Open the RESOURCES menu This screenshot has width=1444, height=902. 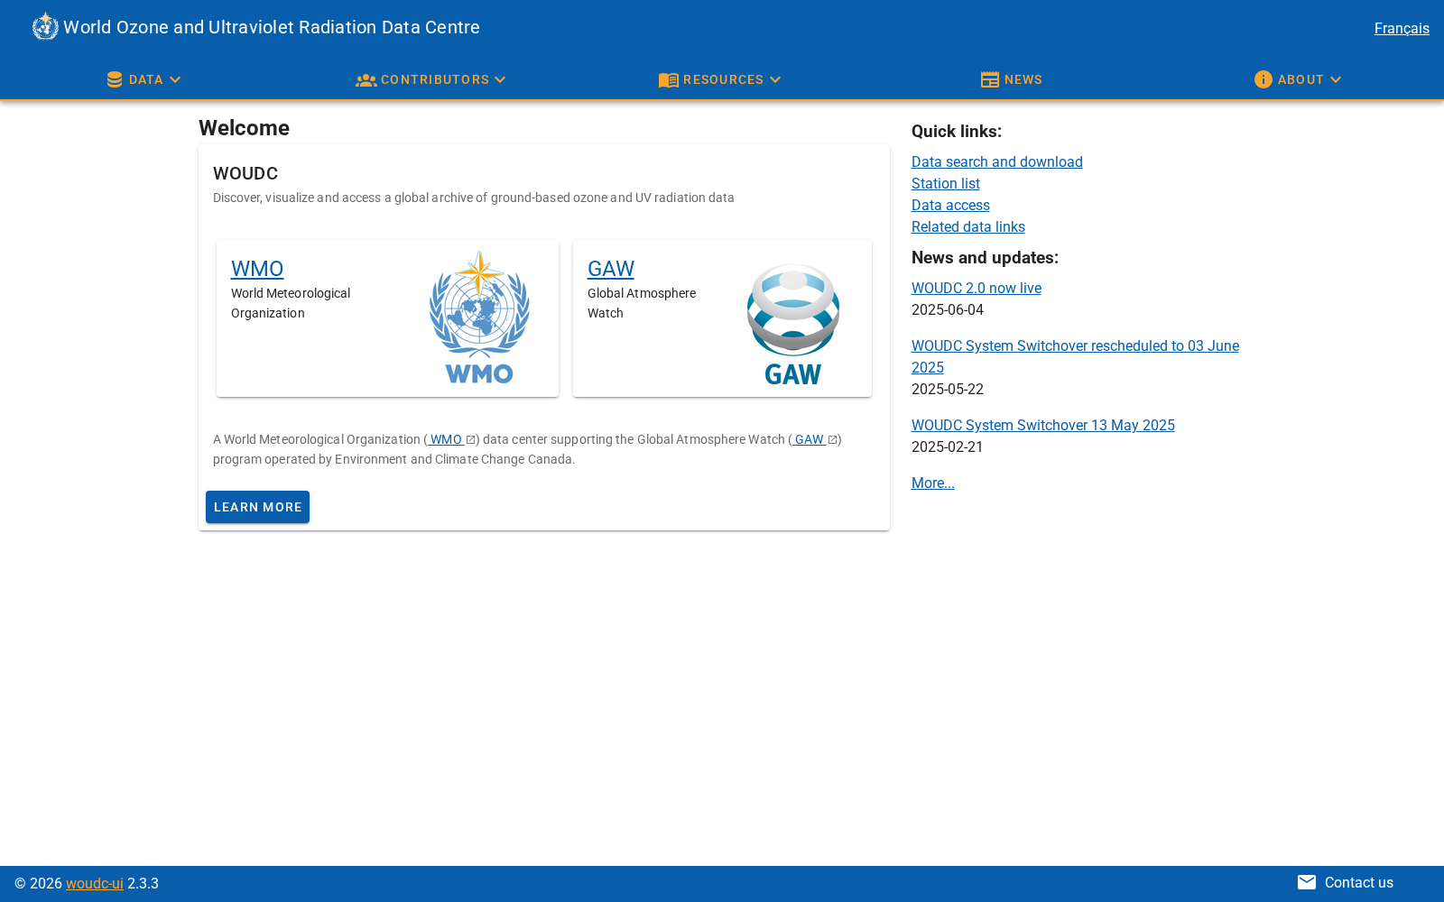(x=720, y=79)
